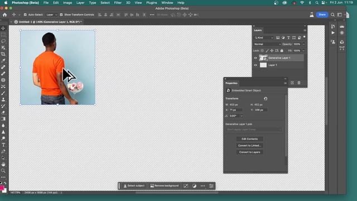Open the Normal blend mode dropdown
Screen dimensions: 357x201
pos(267,44)
